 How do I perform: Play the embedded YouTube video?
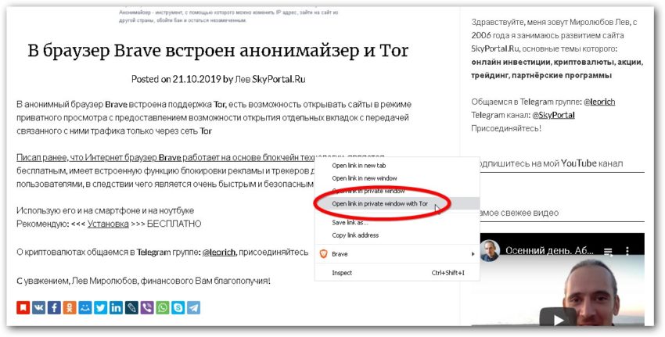pyautogui.click(x=555, y=319)
